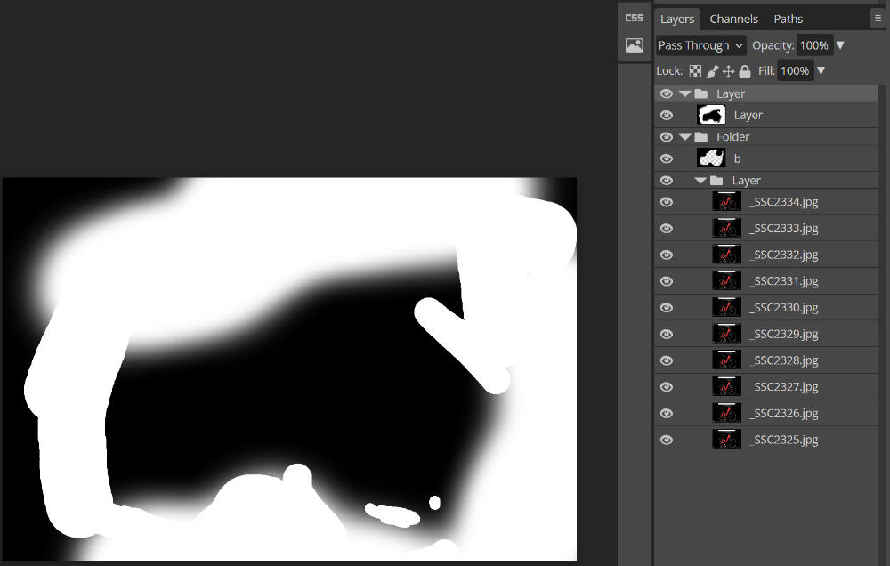The height and width of the screenshot is (566, 890).
Task: Select the nested Layer group folder icon
Action: click(x=716, y=181)
